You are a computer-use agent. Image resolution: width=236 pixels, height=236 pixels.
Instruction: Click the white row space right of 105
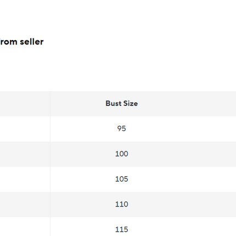[x=182, y=179]
